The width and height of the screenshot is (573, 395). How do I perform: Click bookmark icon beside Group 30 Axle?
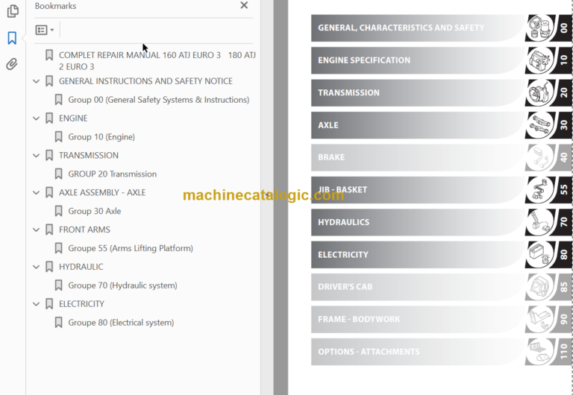click(58, 211)
